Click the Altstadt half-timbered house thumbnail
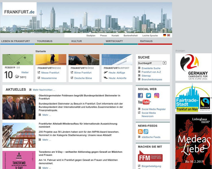Screen dimensions: 212x169 coord(19,135)
